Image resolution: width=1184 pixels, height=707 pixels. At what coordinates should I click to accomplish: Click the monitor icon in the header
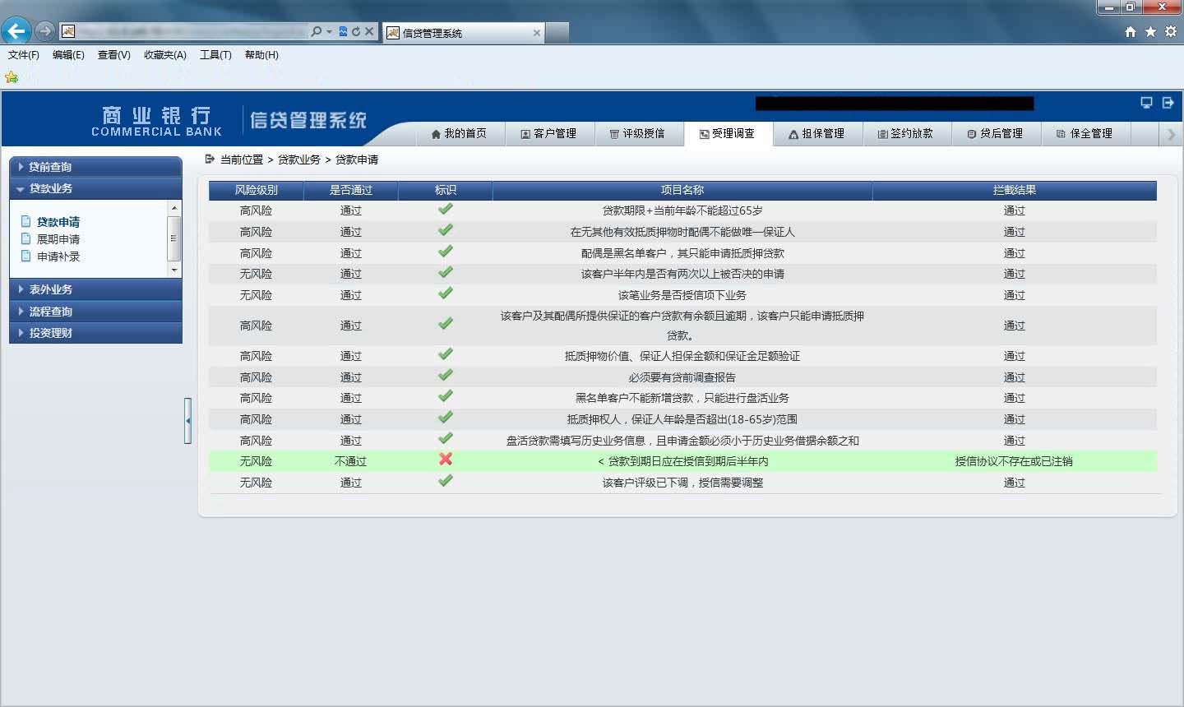[x=1146, y=103]
